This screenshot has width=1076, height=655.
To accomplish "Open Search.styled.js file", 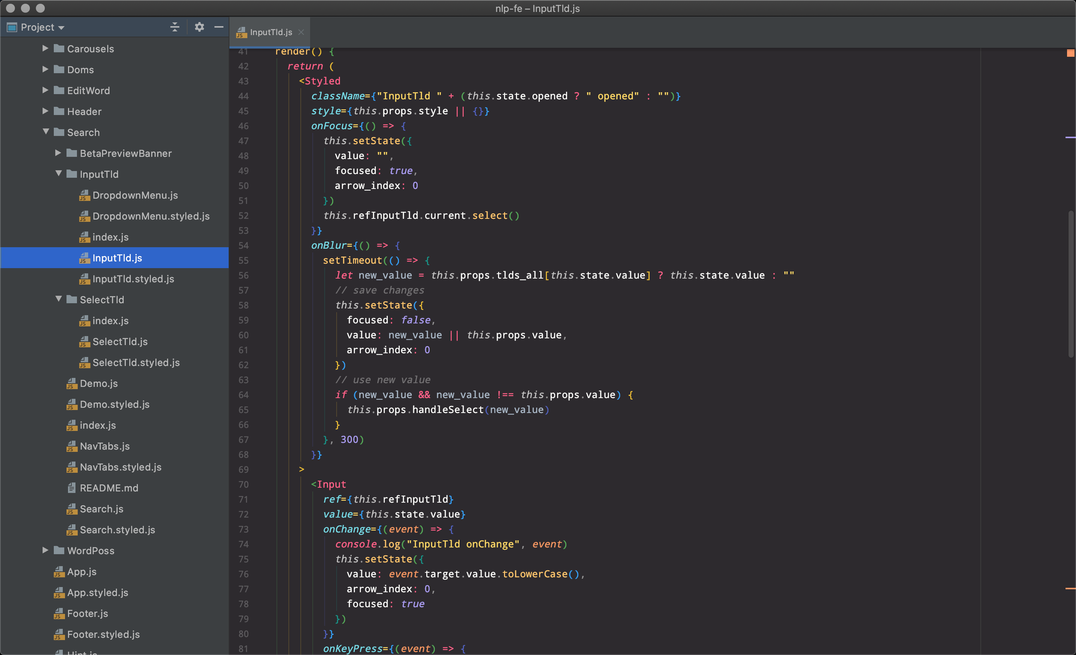I will [x=117, y=530].
